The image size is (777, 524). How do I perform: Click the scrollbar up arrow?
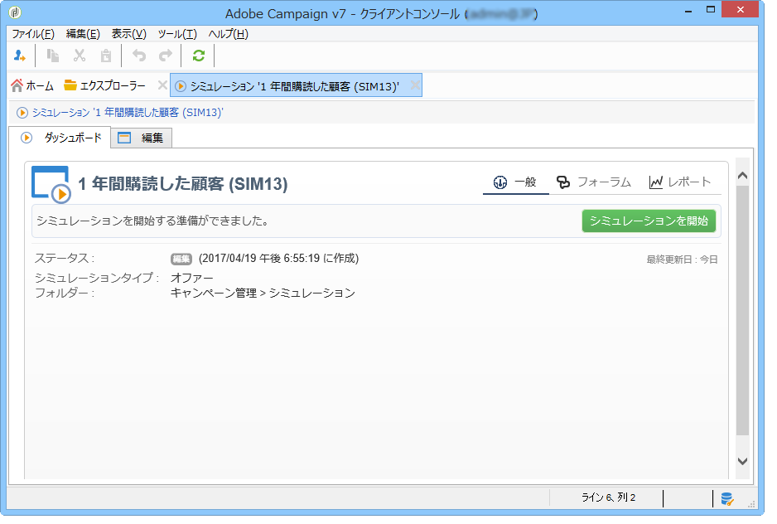pyautogui.click(x=742, y=176)
